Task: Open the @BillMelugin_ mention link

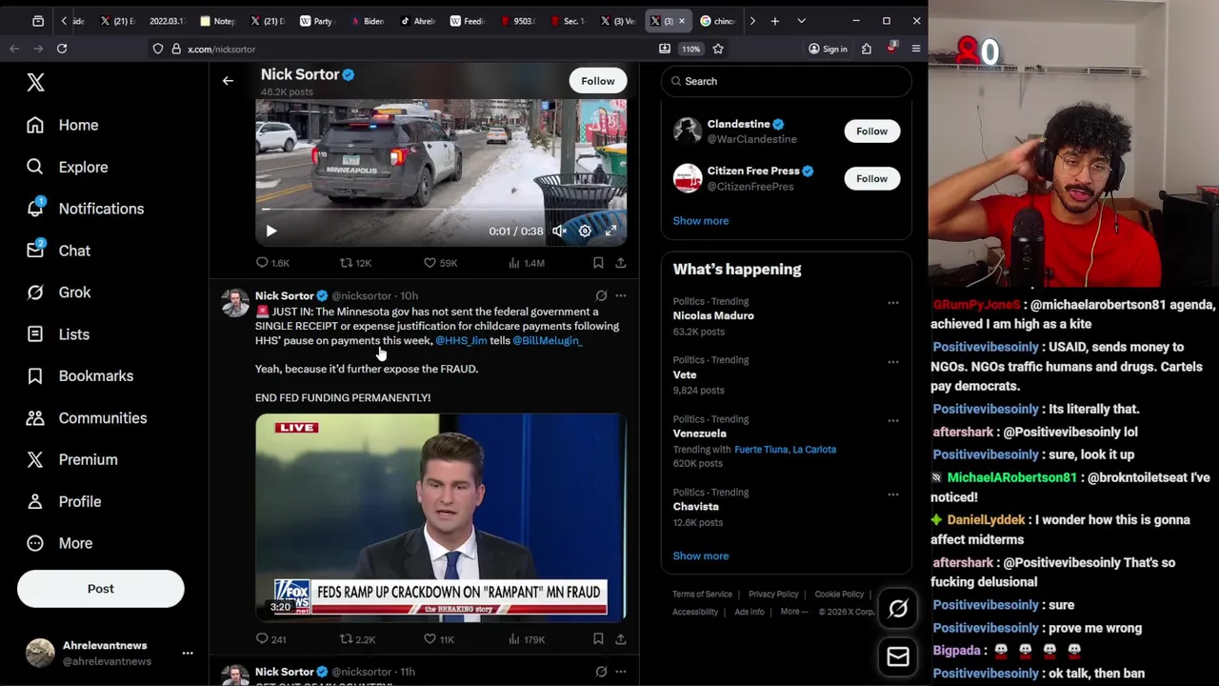Action: pyautogui.click(x=547, y=340)
